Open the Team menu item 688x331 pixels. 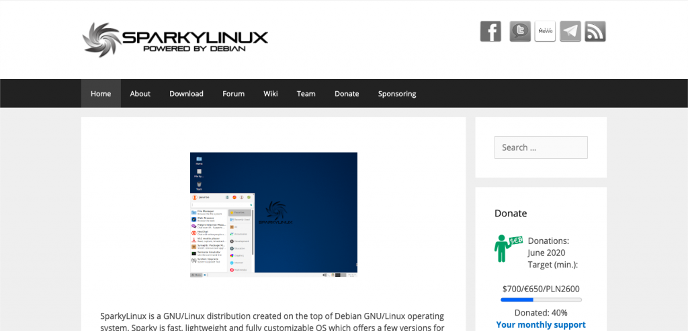point(306,94)
